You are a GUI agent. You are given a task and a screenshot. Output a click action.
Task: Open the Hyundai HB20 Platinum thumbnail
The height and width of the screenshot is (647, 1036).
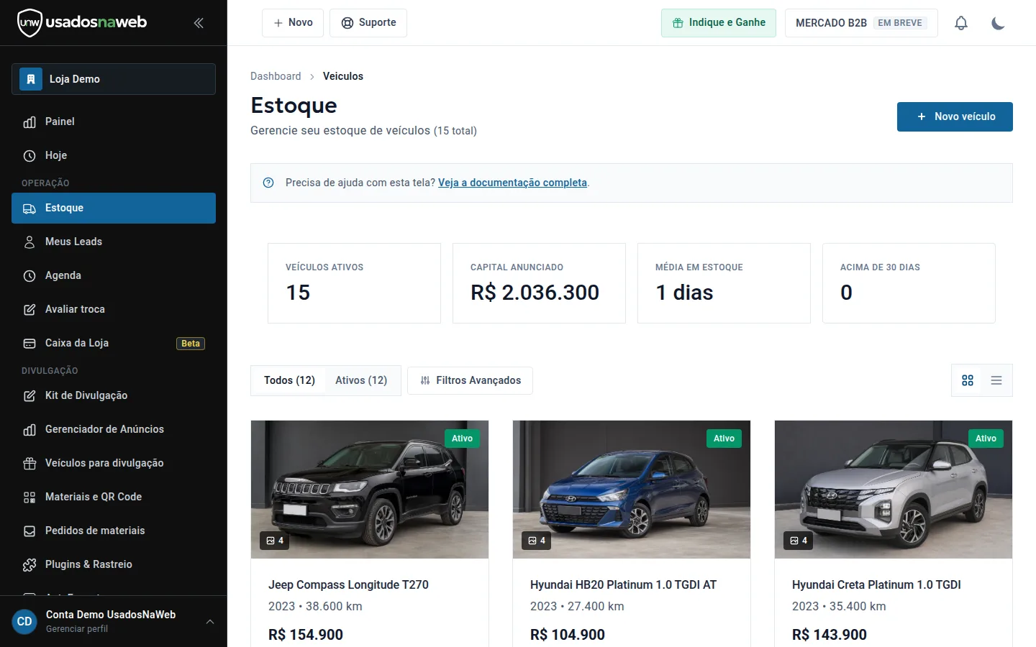click(632, 490)
